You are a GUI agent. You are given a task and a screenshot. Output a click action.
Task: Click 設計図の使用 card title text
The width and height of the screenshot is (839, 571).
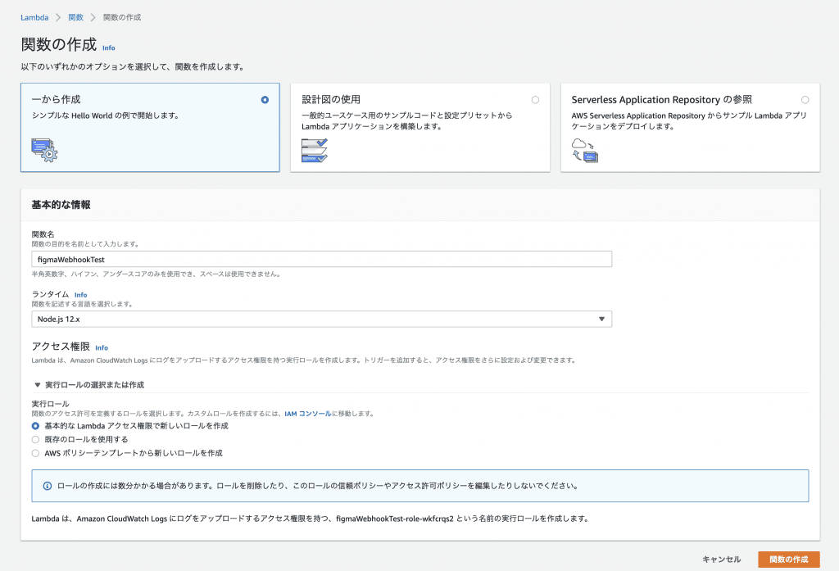331,100
